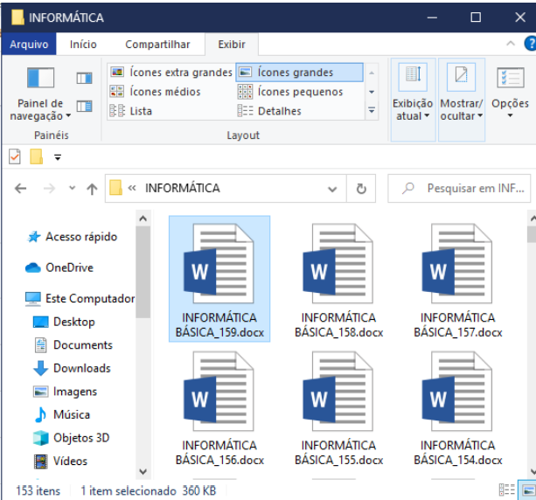The height and width of the screenshot is (500, 536).
Task: Select INFORMÁTICA BÁSICA_156.docx file
Action: 219,408
